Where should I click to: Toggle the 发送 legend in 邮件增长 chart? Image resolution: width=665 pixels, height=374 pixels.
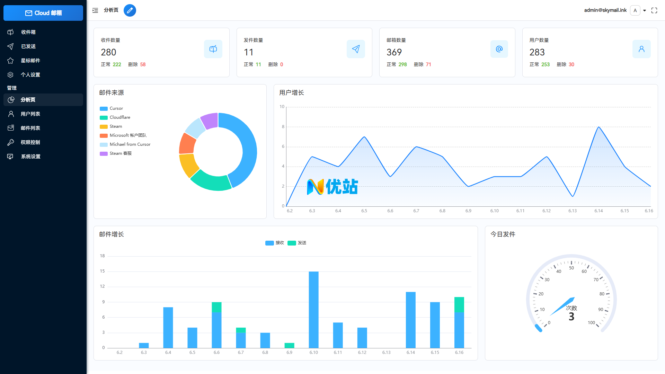coord(297,243)
